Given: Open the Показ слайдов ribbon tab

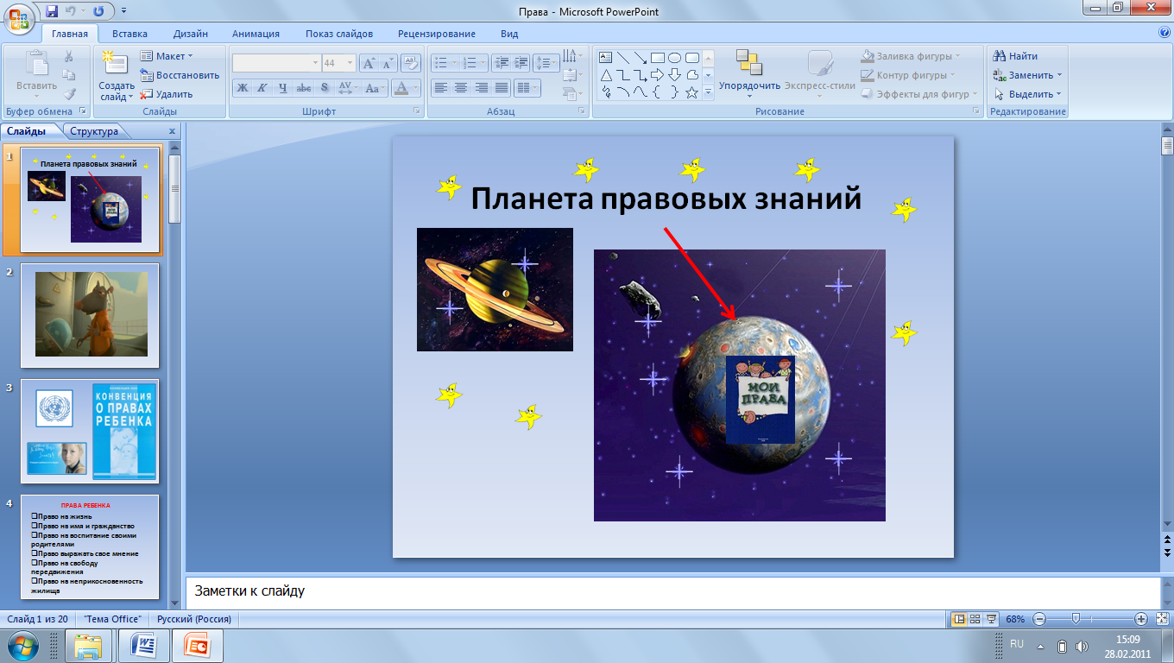Looking at the screenshot, I should click(339, 34).
